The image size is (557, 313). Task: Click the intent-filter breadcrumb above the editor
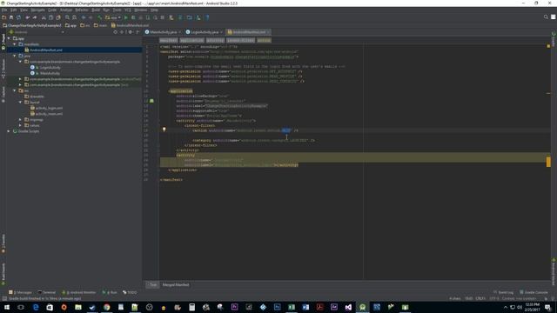240,41
